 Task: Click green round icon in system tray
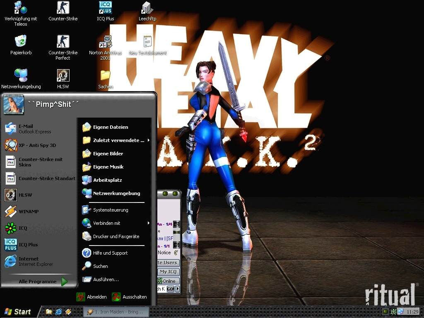coord(385,312)
